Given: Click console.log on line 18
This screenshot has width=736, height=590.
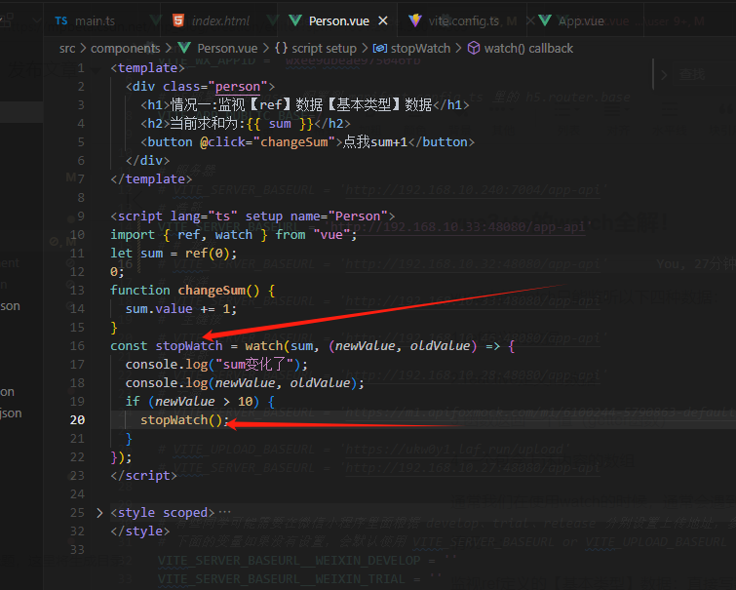Looking at the screenshot, I should (167, 383).
